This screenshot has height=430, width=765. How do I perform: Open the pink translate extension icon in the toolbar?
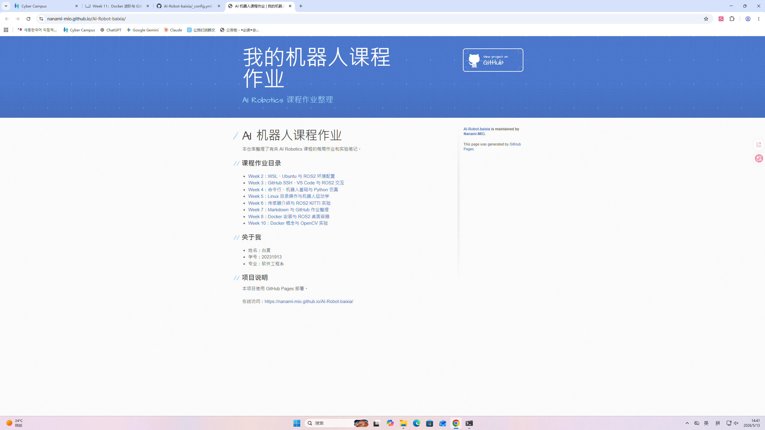pyautogui.click(x=721, y=19)
